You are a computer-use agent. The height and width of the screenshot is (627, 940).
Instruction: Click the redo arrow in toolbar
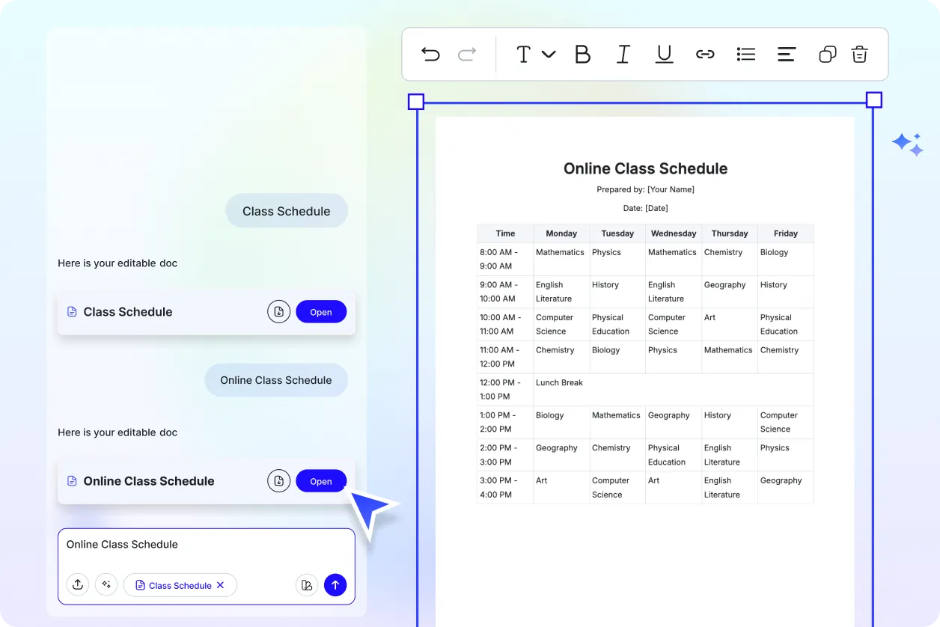(x=467, y=54)
